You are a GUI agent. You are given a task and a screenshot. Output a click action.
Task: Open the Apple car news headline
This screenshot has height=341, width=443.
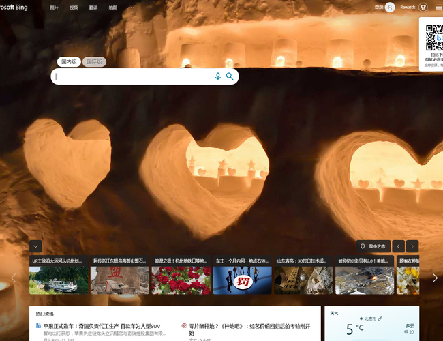tap(102, 326)
